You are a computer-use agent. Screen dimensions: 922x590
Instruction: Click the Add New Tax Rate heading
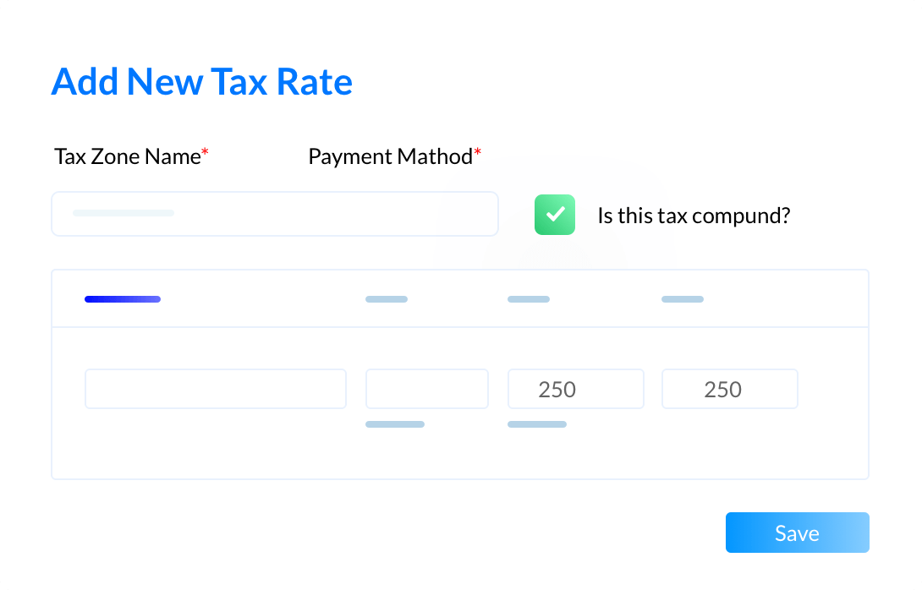pos(201,82)
